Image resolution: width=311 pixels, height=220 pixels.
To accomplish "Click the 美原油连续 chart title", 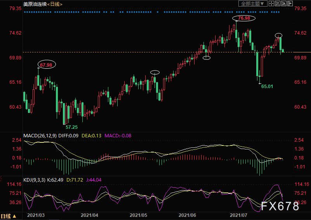I will pyautogui.click(x=35, y=4).
